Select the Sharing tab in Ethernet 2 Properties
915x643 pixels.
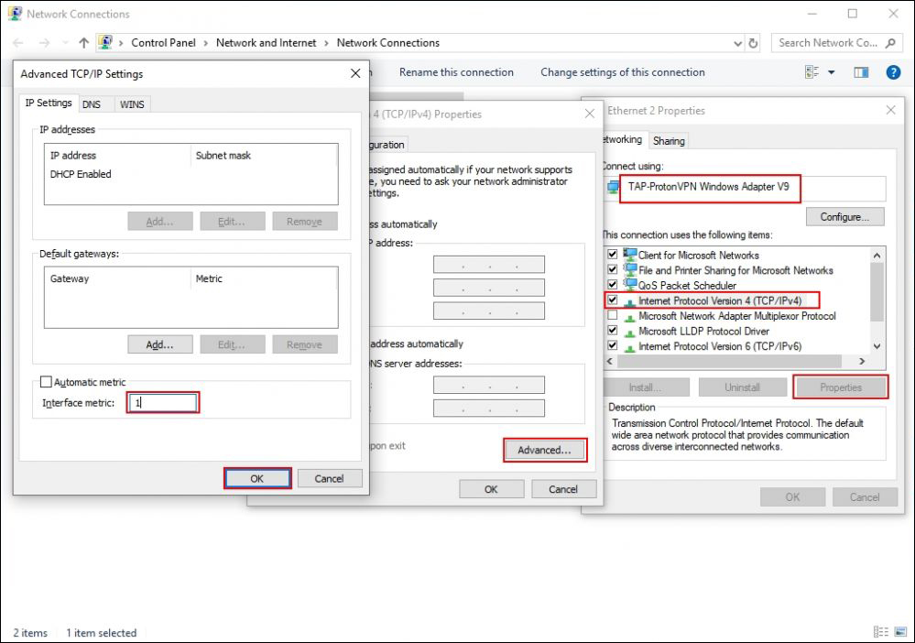tap(669, 140)
